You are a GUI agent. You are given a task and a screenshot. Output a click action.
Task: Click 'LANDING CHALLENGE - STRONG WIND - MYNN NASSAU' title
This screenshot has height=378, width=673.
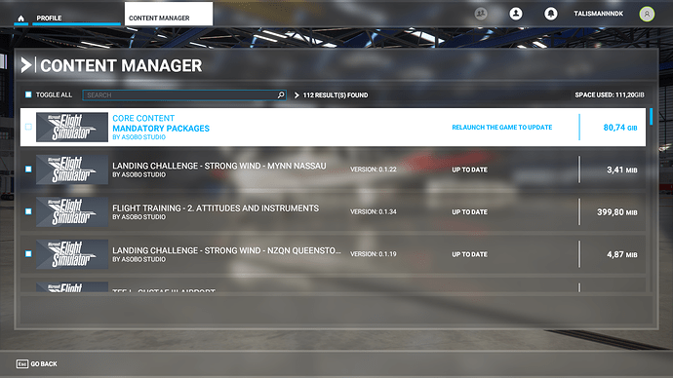(x=219, y=166)
